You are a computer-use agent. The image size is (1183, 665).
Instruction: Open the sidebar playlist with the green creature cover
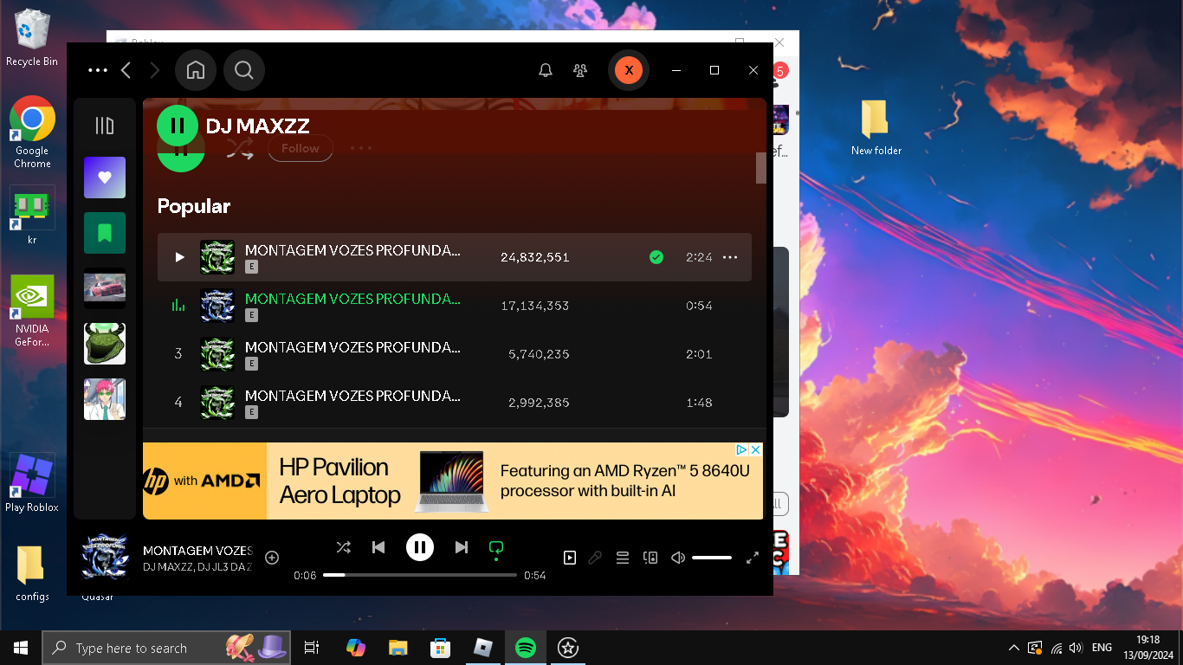point(105,344)
